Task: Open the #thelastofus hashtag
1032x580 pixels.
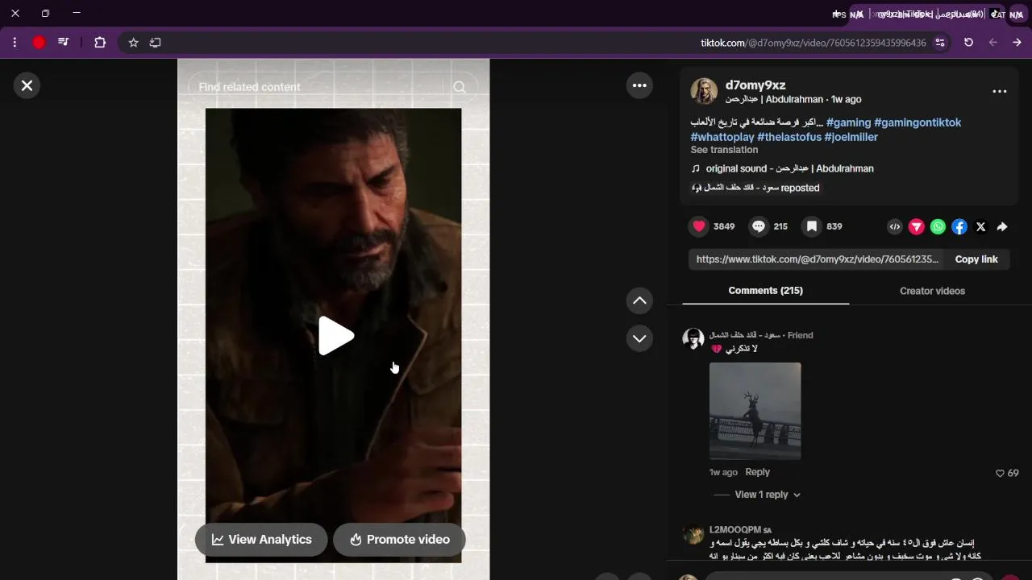Action: click(789, 137)
